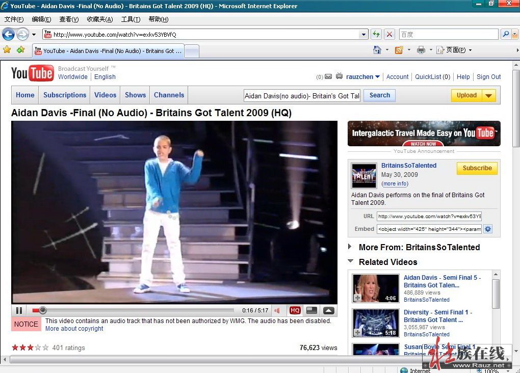Collapse the Related Videos section
This screenshot has height=373, width=520.
350,261
